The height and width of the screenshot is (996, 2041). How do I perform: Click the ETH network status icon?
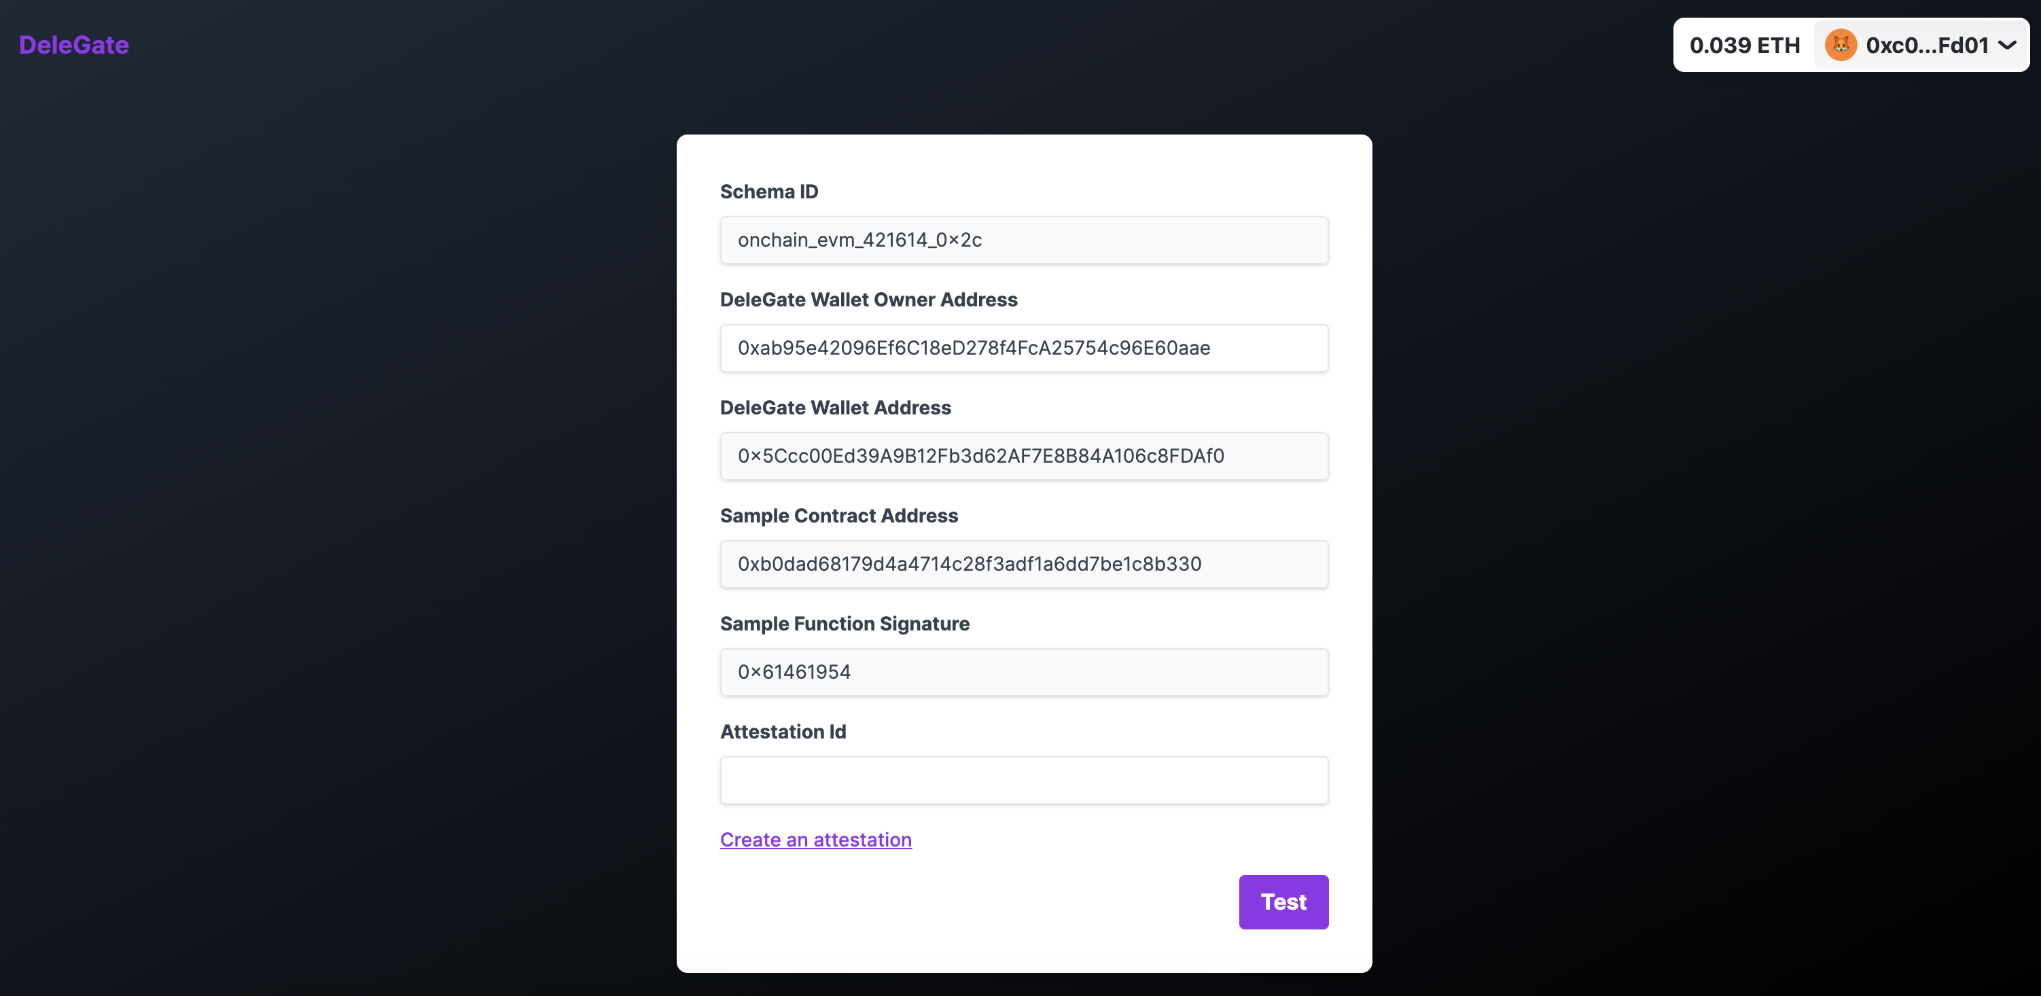(1841, 44)
